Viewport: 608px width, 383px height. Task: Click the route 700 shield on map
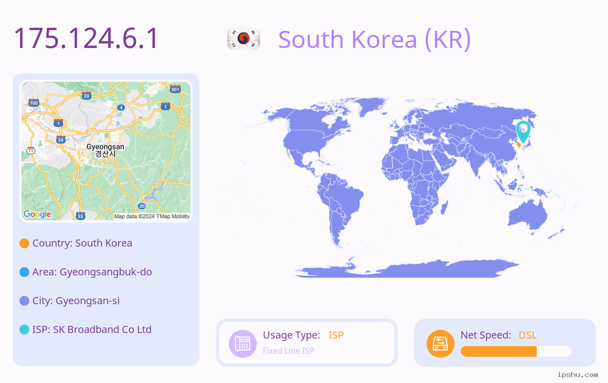[34, 103]
